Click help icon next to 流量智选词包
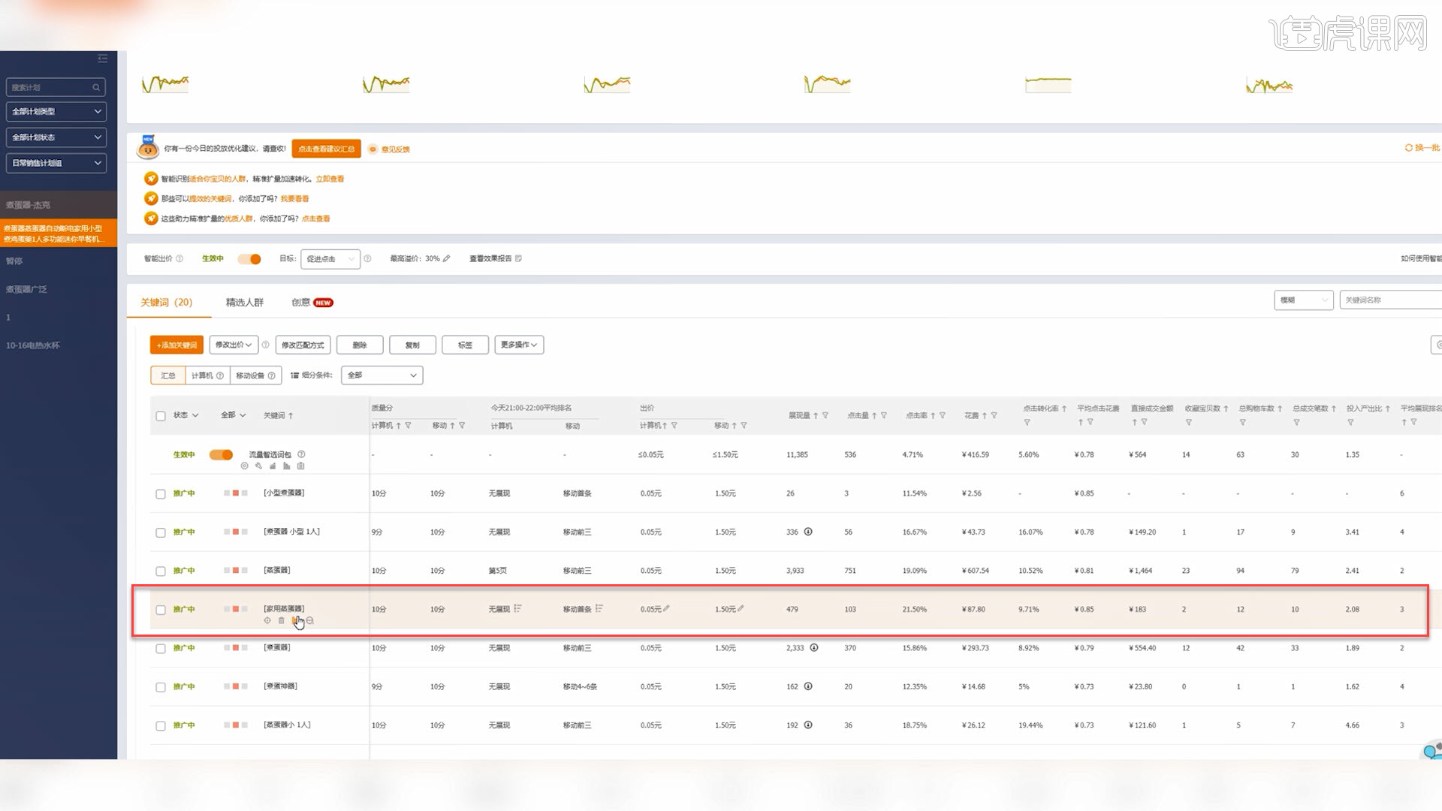This screenshot has width=1442, height=811. [301, 454]
